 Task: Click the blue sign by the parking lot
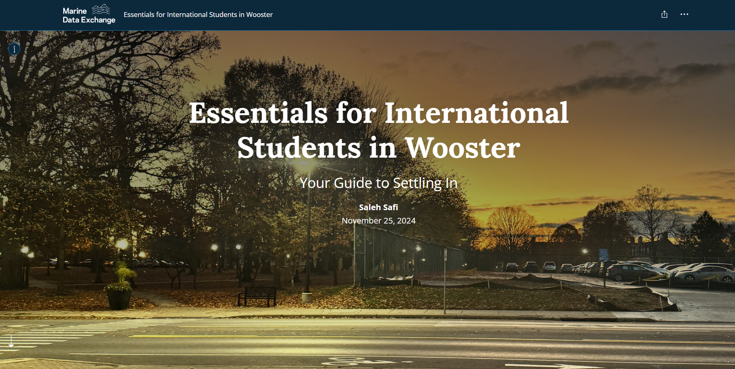click(603, 255)
